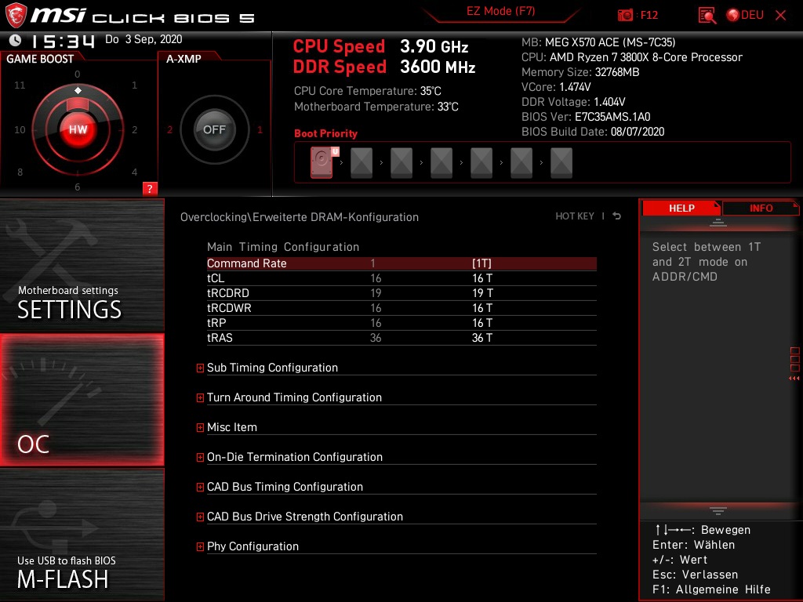Viewport: 803px width, 602px height.
Task: Click the right edge panel expand arrows
Action: (x=794, y=379)
